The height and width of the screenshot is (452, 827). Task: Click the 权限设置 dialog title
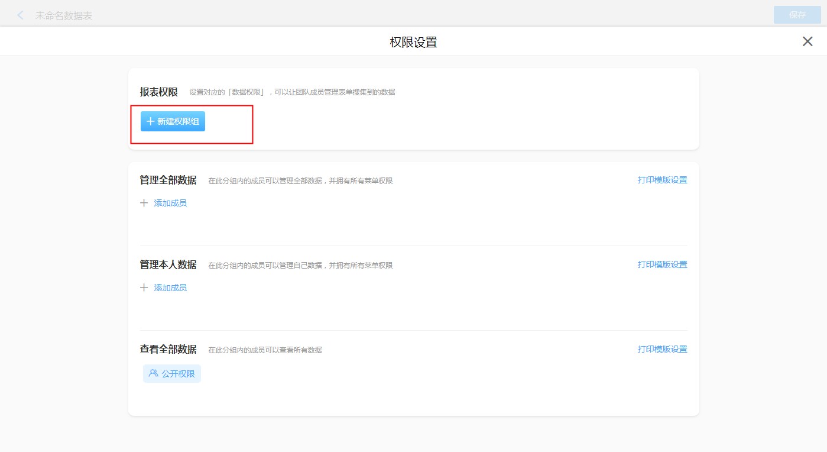click(413, 42)
